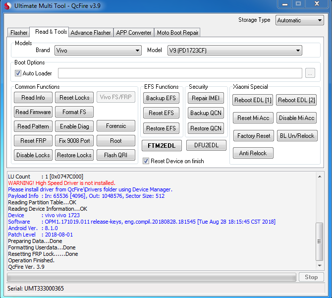Click the QcFire app logo icon
The height and width of the screenshot is (298, 332).
pos(7,6)
